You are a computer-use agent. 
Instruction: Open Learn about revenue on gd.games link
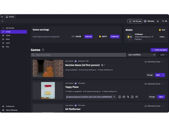click(x=46, y=37)
